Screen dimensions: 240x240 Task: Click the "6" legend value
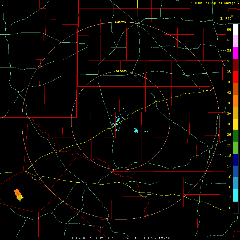click(230, 187)
